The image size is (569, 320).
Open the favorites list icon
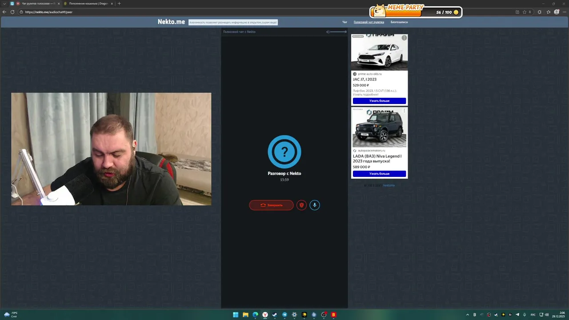tap(549, 12)
